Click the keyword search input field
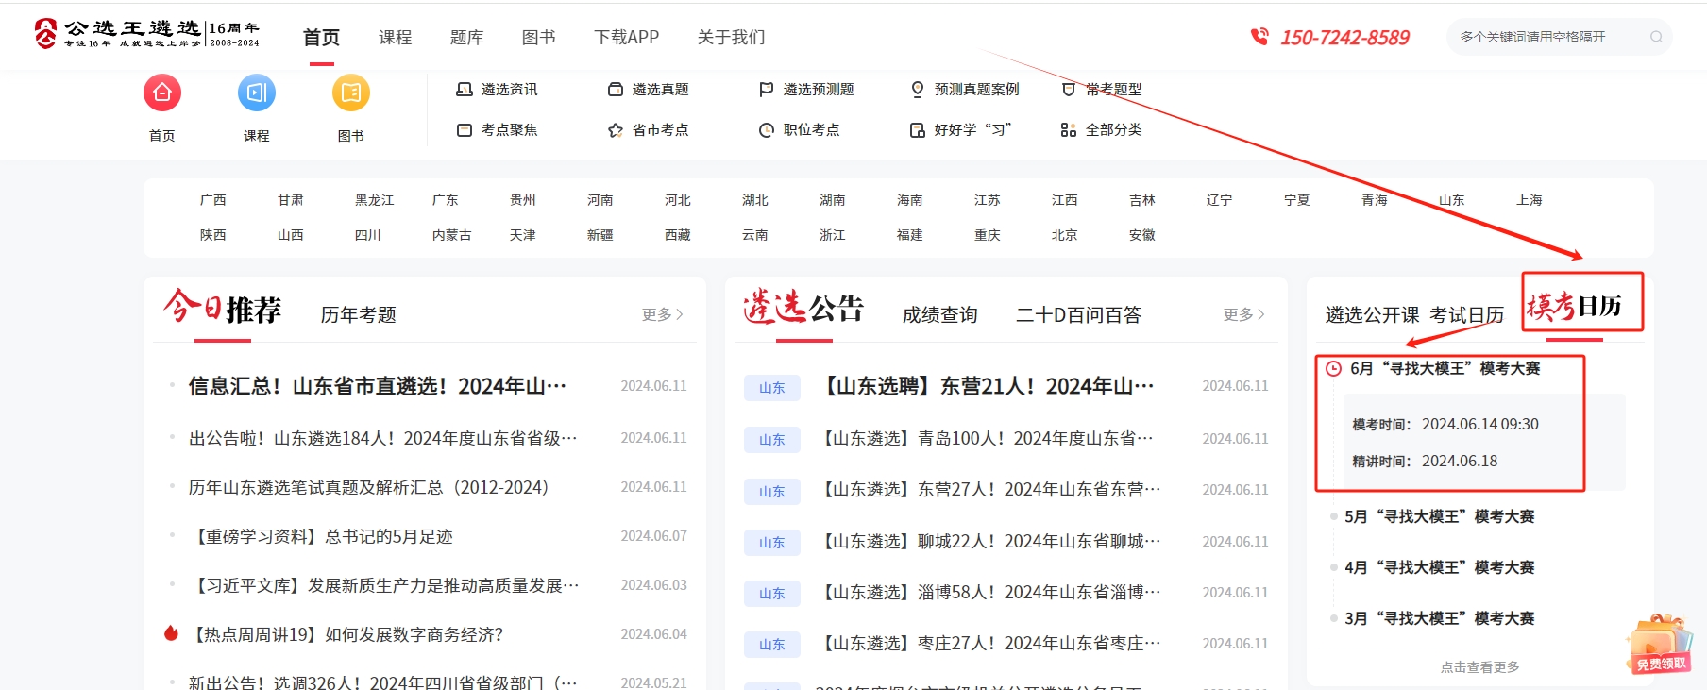The width and height of the screenshot is (1707, 690). point(1548,37)
